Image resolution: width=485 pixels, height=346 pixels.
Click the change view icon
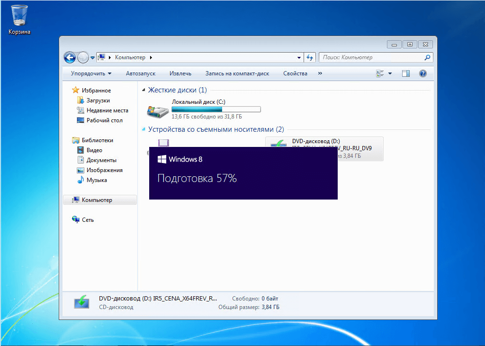(x=380, y=73)
